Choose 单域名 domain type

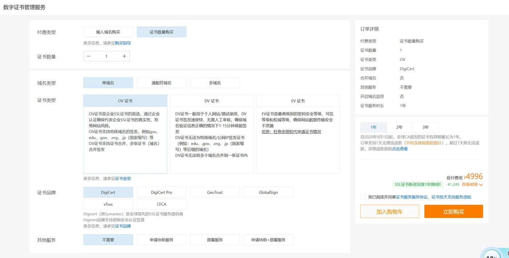(108, 83)
